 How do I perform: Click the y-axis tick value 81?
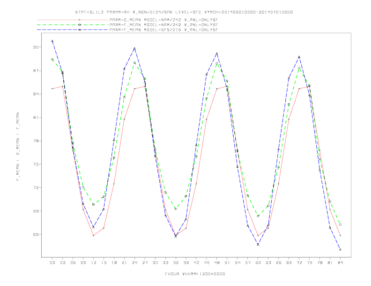[x=36, y=117]
